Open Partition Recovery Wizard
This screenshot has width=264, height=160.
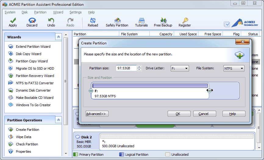coord(35,76)
